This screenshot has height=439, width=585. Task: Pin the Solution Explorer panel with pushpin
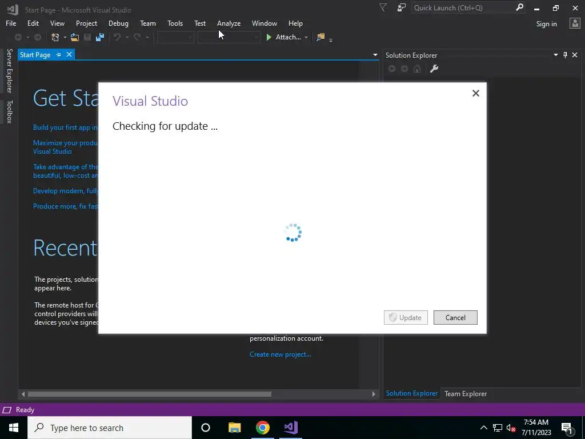(565, 55)
